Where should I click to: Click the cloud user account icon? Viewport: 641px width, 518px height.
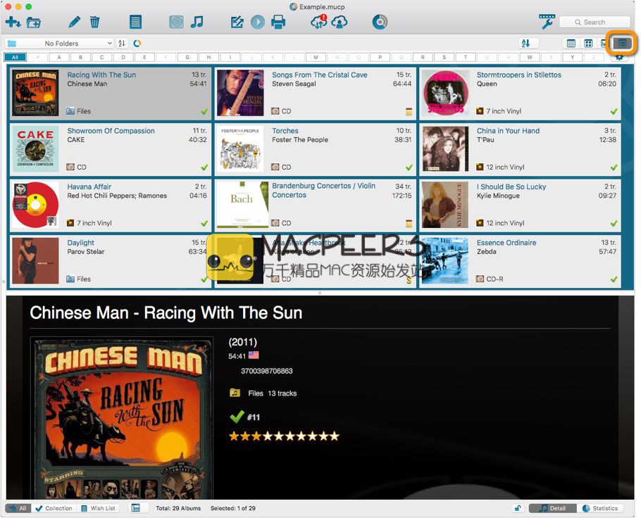click(340, 22)
